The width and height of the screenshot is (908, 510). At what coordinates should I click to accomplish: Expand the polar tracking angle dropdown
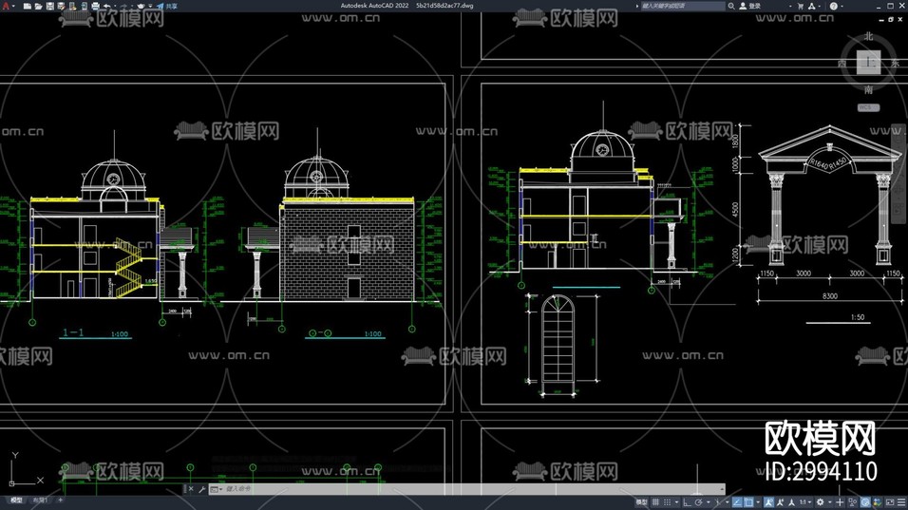(709, 502)
